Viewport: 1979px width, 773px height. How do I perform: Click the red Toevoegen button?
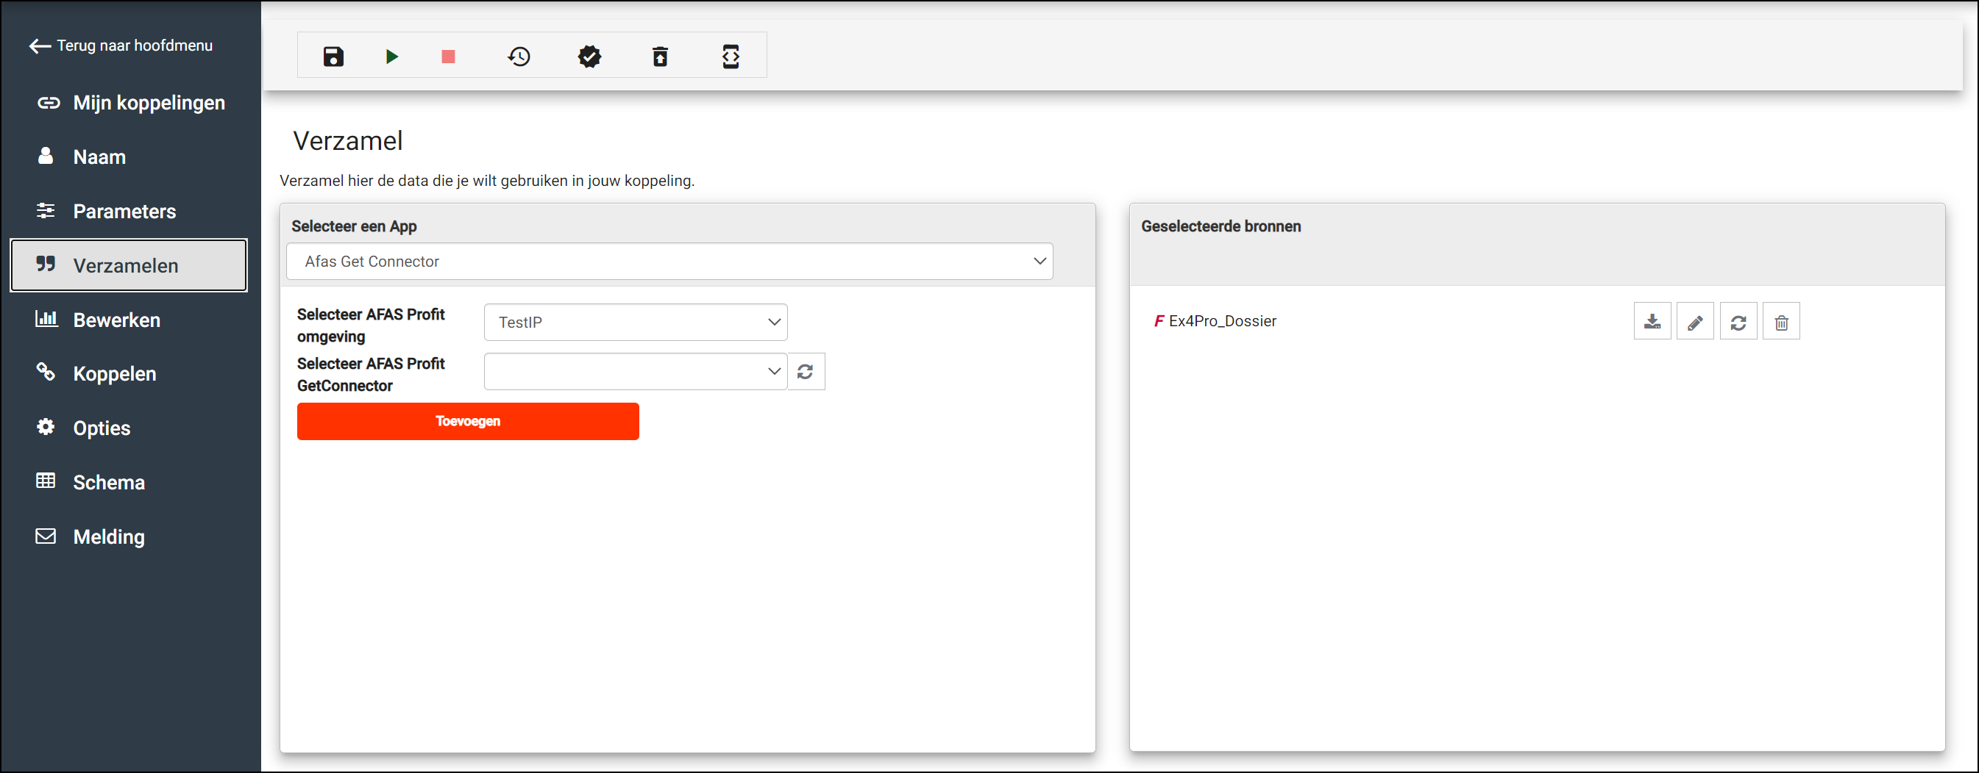(x=468, y=422)
